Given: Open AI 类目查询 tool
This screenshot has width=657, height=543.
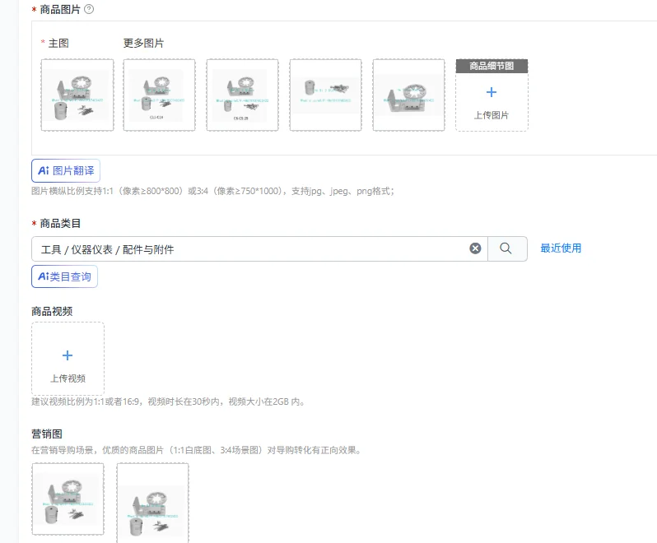Looking at the screenshot, I should pyautogui.click(x=64, y=276).
